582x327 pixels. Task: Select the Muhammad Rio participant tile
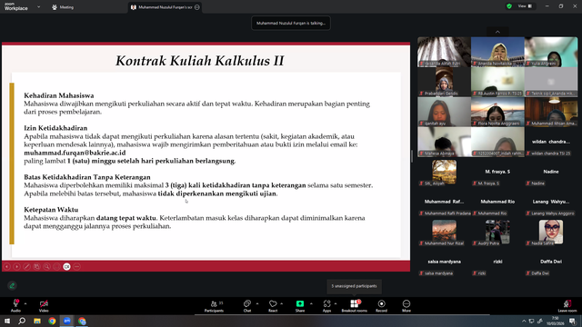click(x=497, y=202)
